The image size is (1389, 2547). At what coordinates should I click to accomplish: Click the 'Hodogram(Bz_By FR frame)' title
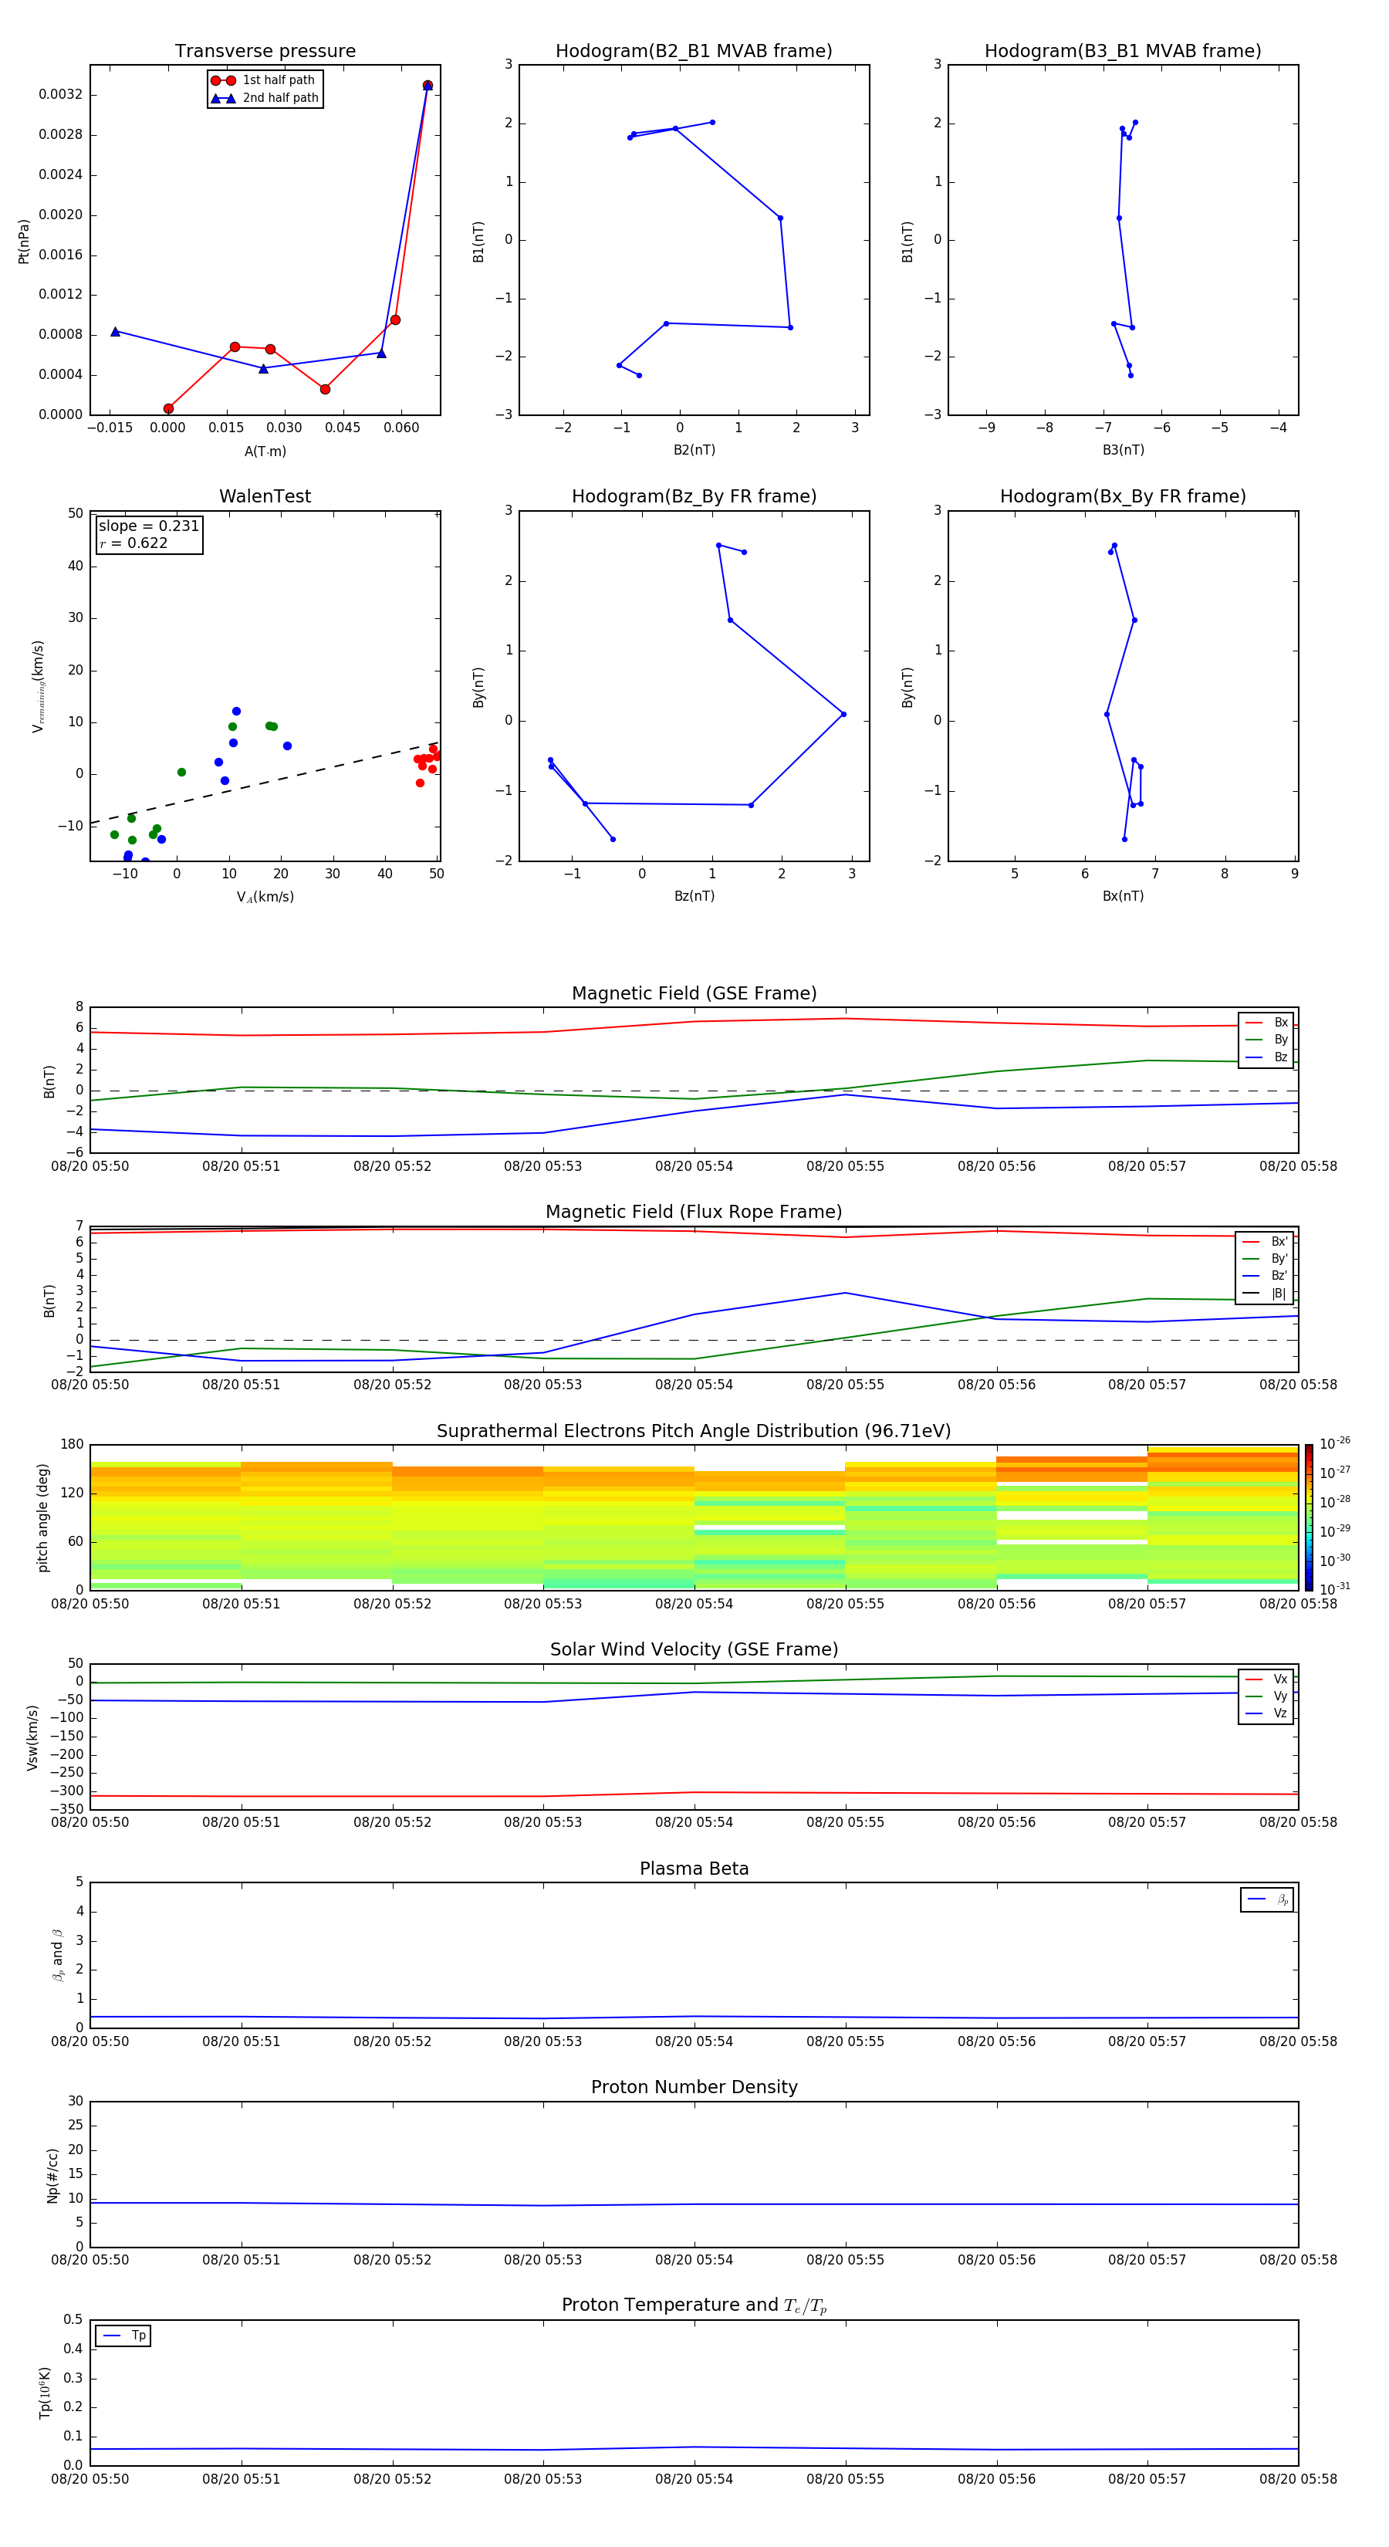pyautogui.click(x=694, y=496)
